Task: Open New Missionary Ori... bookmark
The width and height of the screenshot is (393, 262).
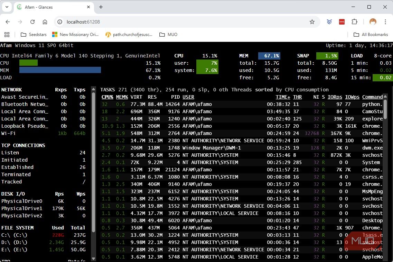Action: click(75, 35)
